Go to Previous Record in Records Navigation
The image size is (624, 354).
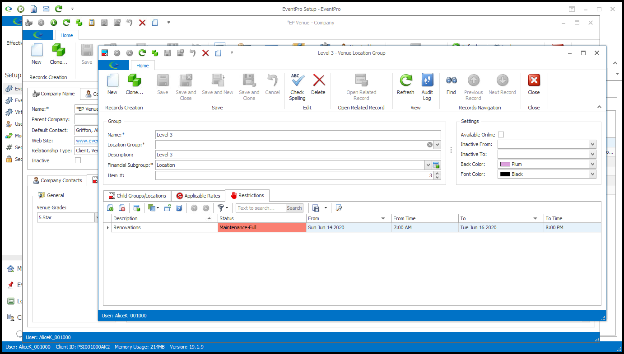tap(473, 87)
